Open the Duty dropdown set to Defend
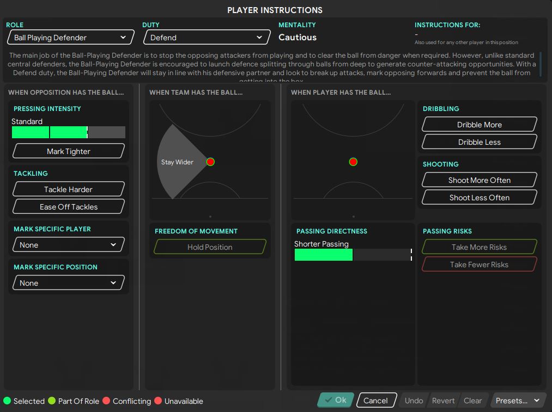The height and width of the screenshot is (412, 552). [207, 38]
